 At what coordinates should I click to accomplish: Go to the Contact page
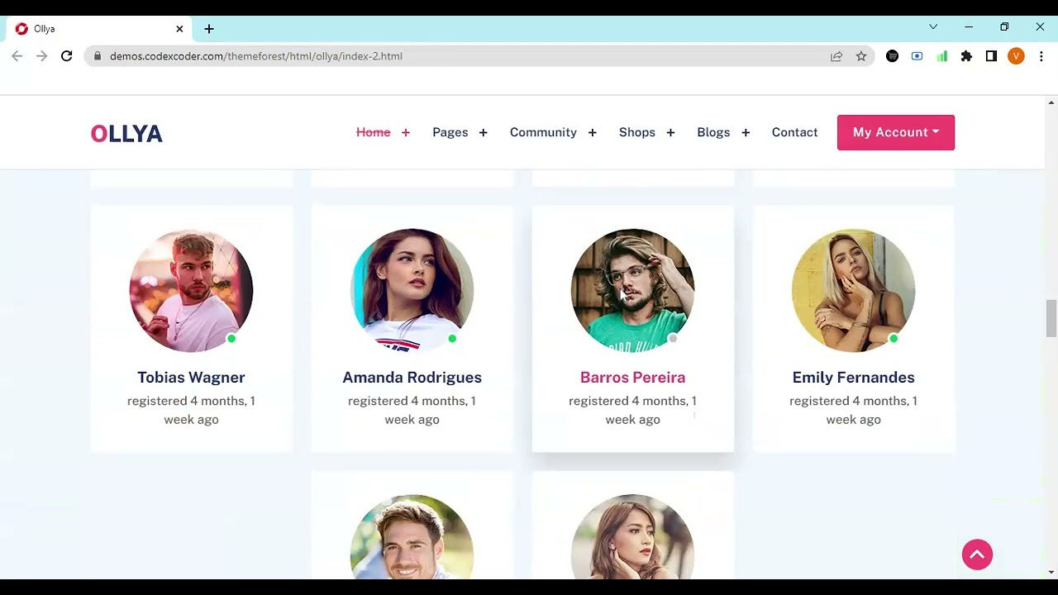795,132
